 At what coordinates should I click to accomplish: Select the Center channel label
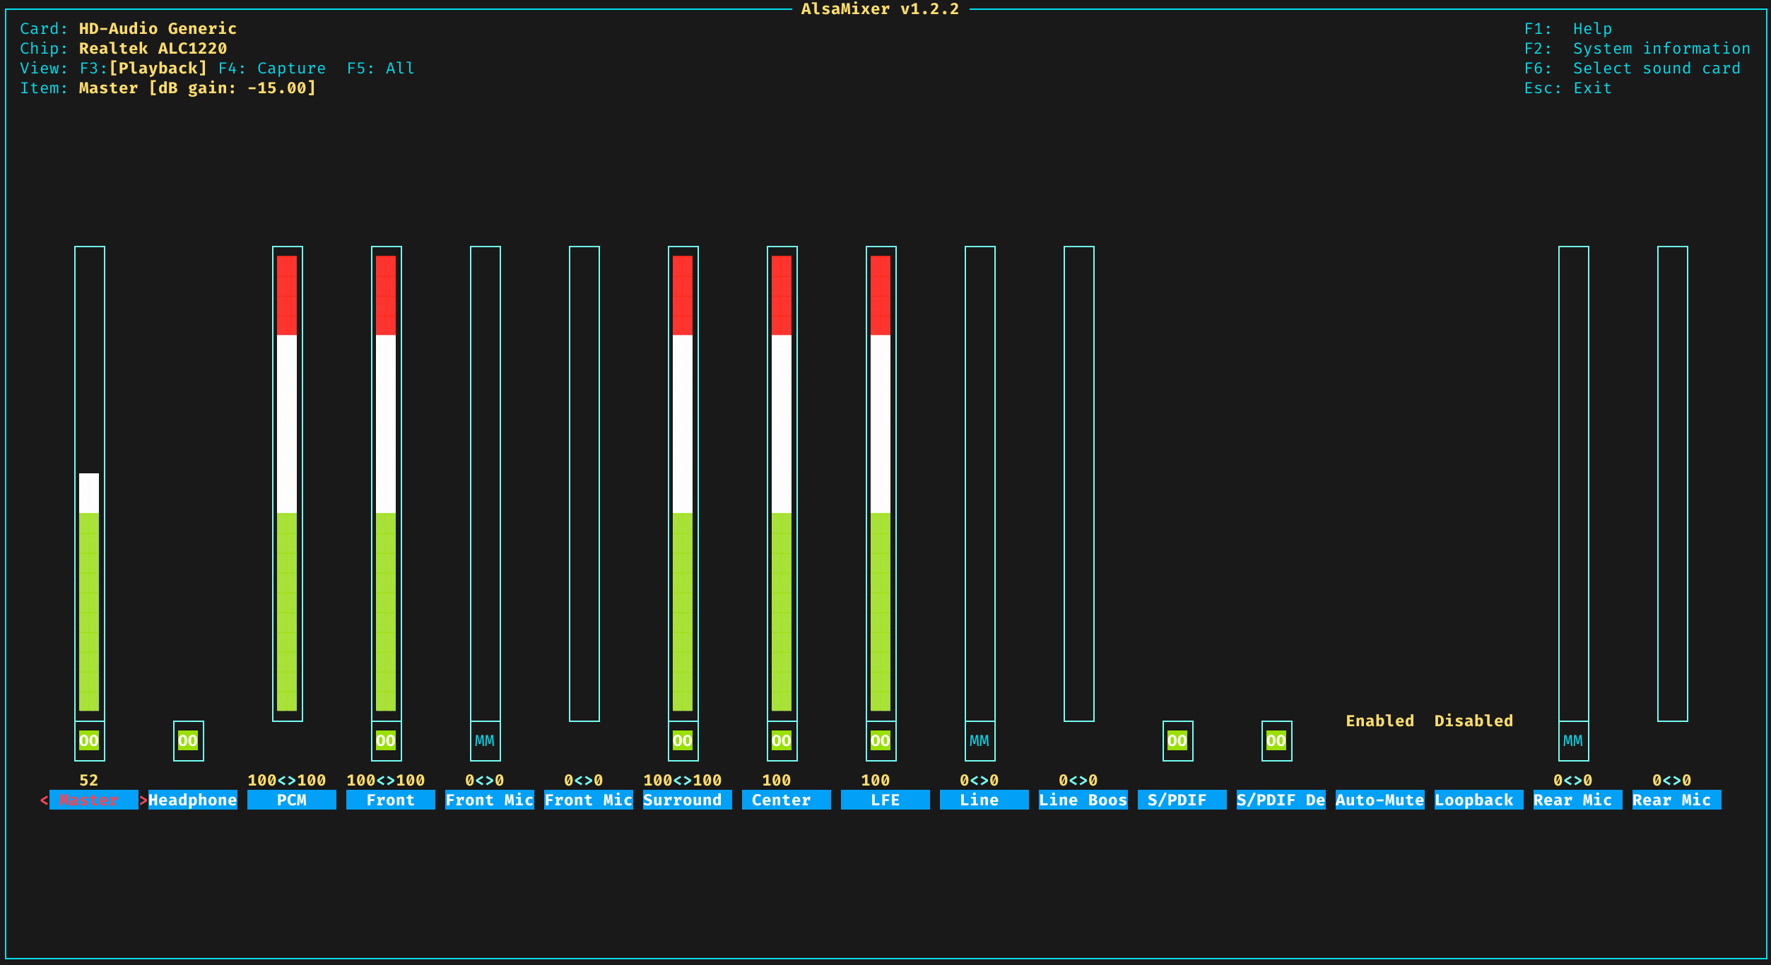782,800
